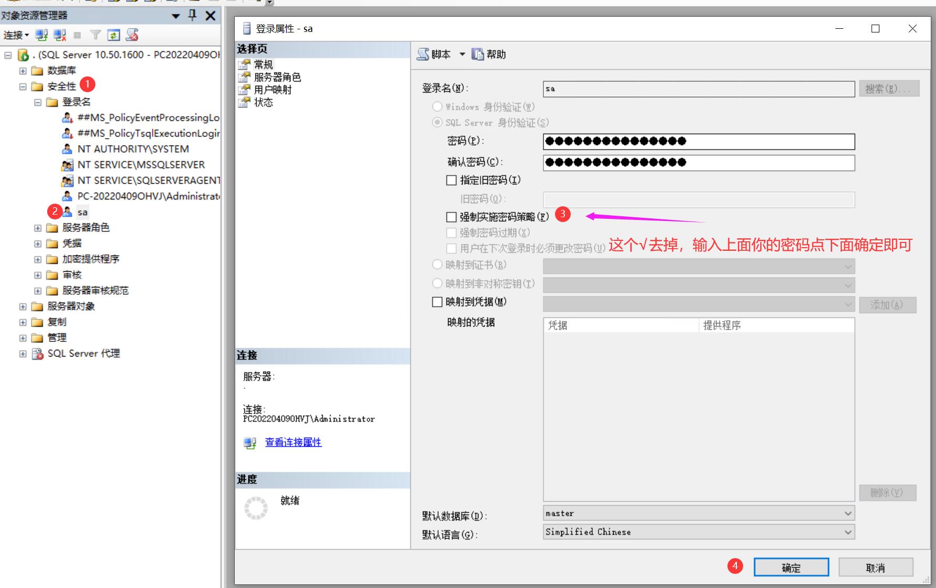Click 确定 button to confirm

click(791, 568)
